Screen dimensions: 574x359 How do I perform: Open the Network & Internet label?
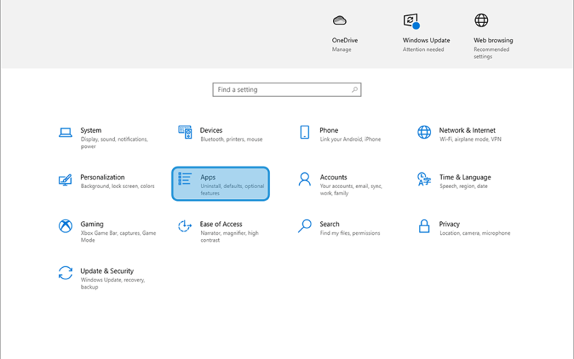click(467, 131)
